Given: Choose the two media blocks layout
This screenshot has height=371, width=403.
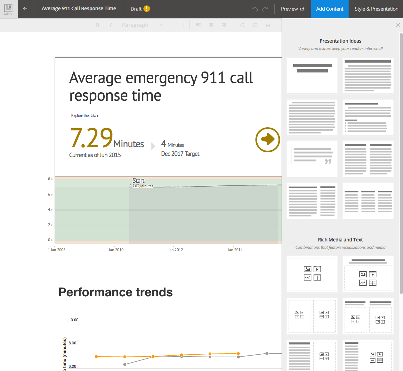Looking at the screenshot, I should pos(312,316).
